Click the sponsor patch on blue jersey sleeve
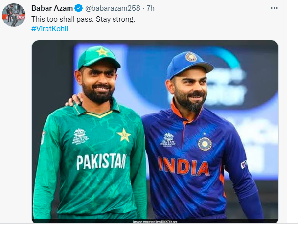This screenshot has width=298, height=226. coord(243,164)
